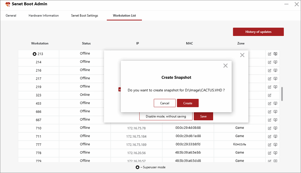The width and height of the screenshot is (301, 173).
Task: Click the Senet Boot Admin heart logo icon
Action: [8, 4]
